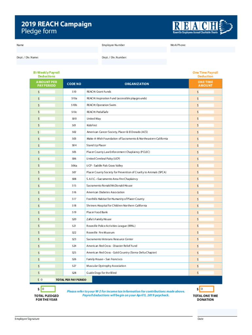Click one-time amount field for Zafia's Family House
The width and height of the screenshot is (252, 335).
(207, 219)
